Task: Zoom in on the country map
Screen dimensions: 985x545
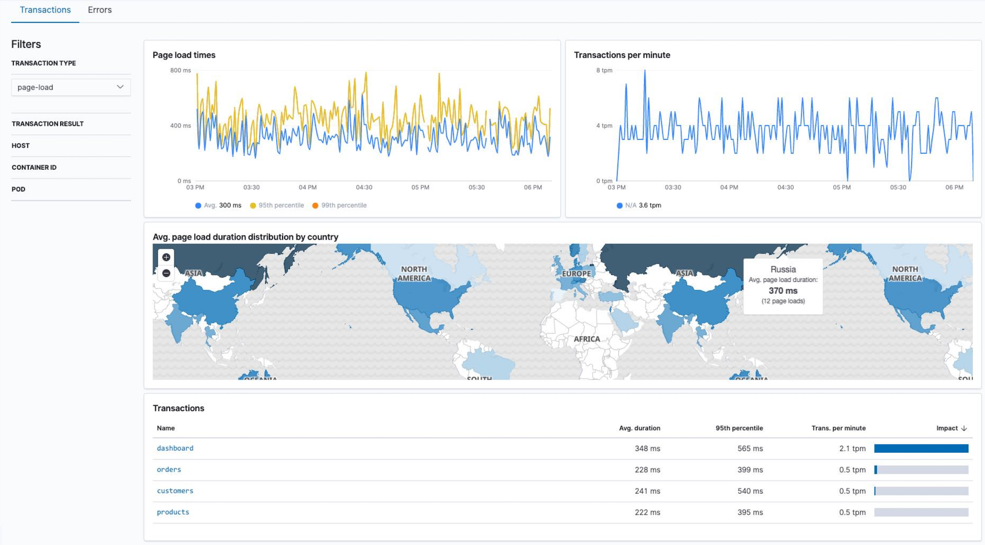Action: click(x=166, y=257)
